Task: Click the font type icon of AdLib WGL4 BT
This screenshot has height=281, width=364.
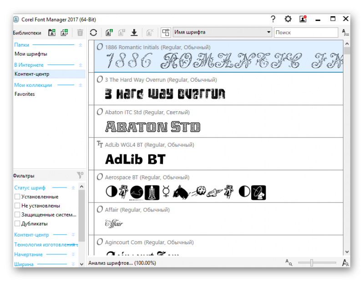Action: (100, 144)
